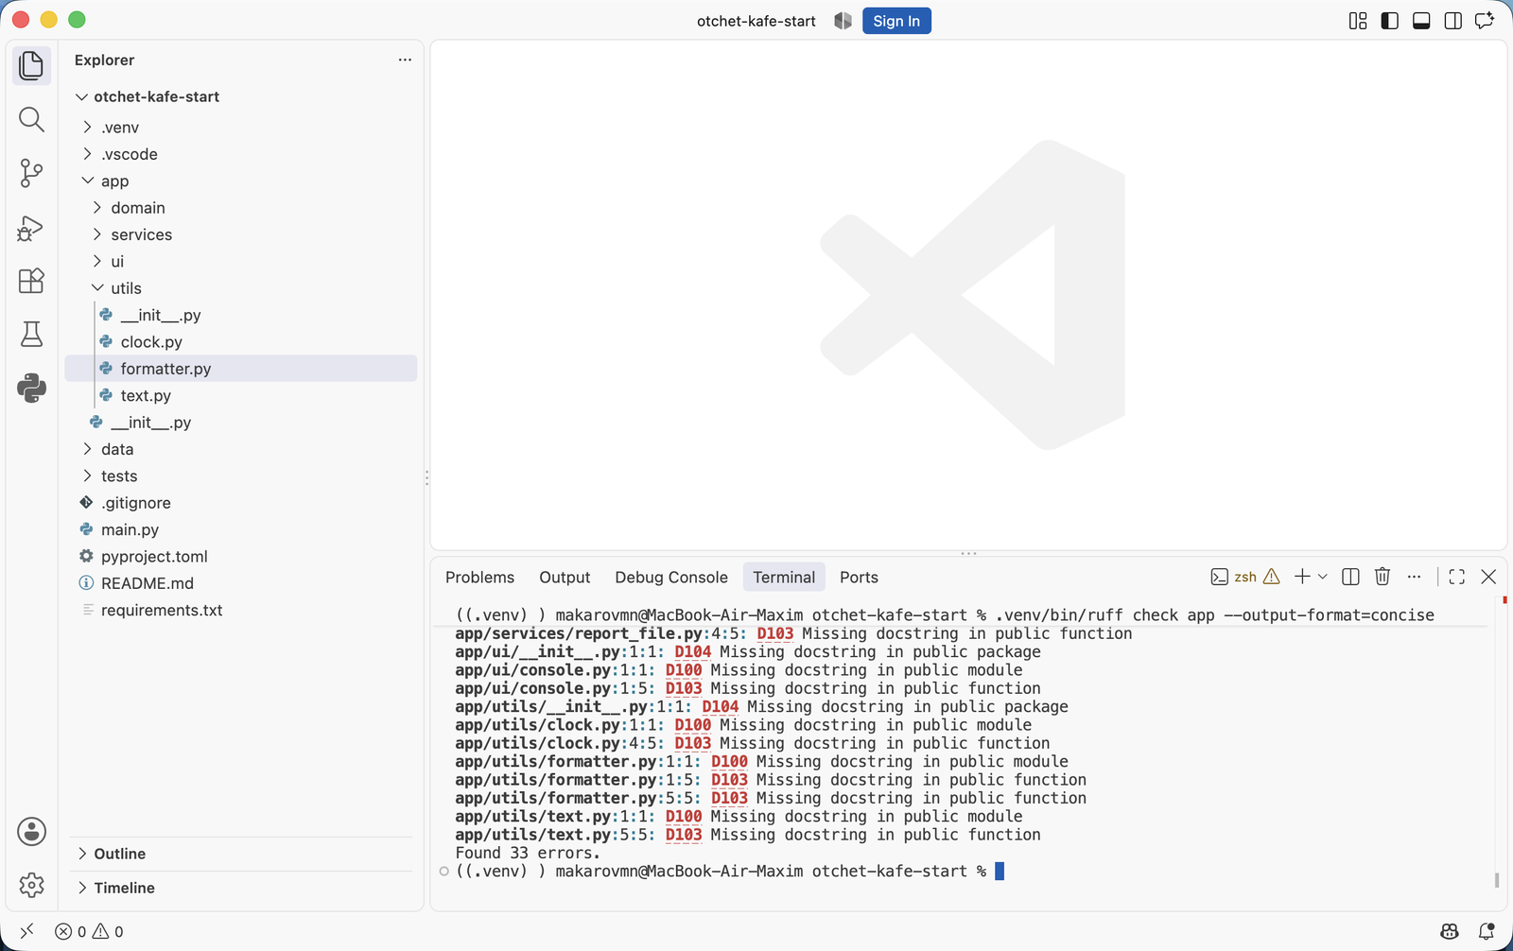This screenshot has width=1513, height=951.
Task: Open the Python view icon
Action: point(31,388)
